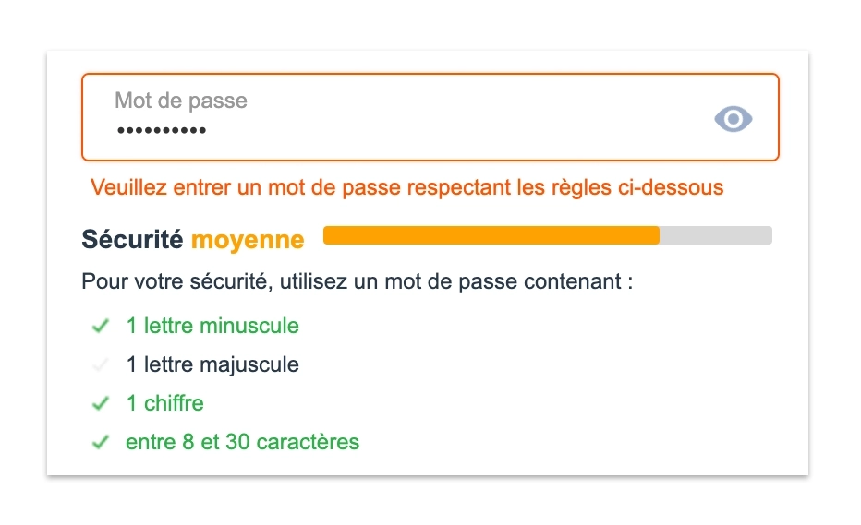Click the Mot de passe floating label
The height and width of the screenshot is (525, 861).
(x=181, y=101)
